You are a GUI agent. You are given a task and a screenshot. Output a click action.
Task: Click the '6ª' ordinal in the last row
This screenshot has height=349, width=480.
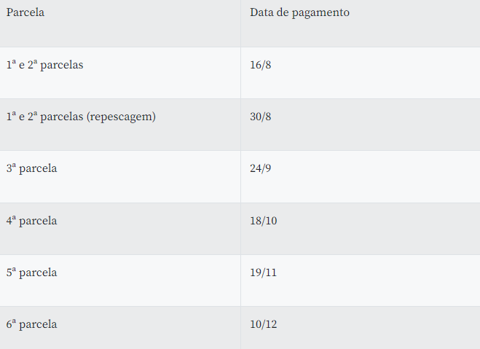pyautogui.click(x=11, y=324)
